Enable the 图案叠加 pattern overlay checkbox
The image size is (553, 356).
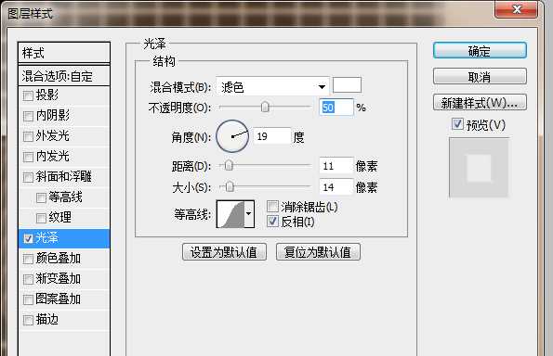[28, 299]
